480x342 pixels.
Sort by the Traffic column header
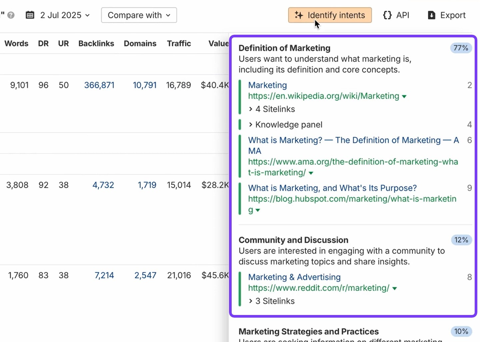pos(179,43)
